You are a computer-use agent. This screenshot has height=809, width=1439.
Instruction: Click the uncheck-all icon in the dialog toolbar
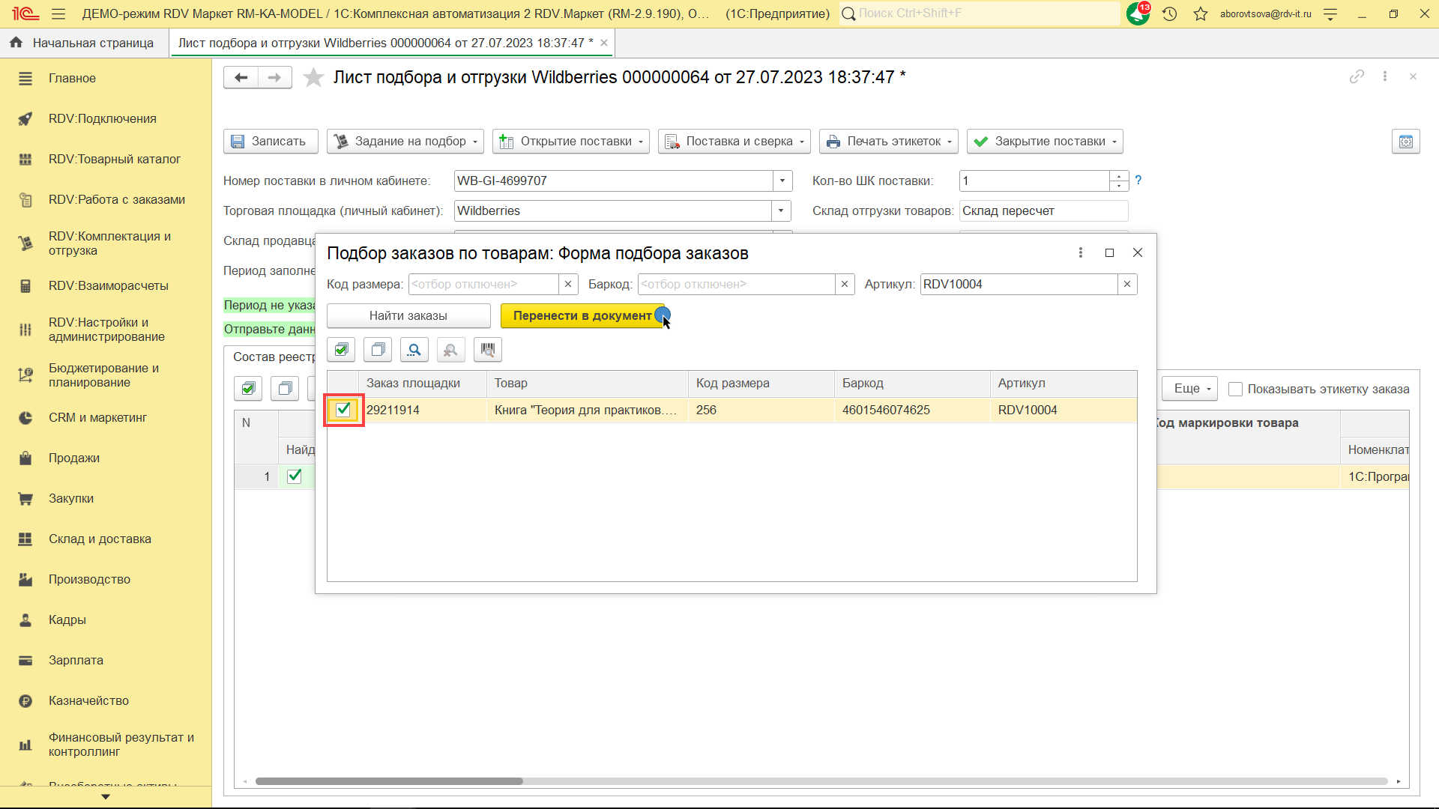tap(378, 350)
